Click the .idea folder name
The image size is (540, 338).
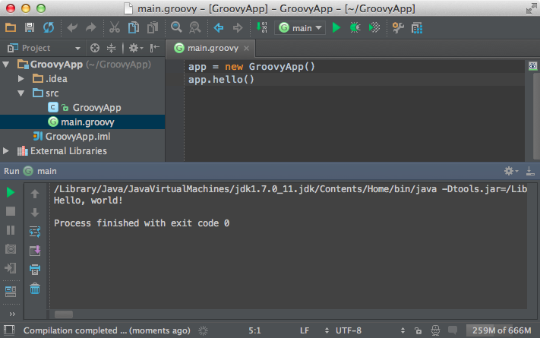tap(56, 79)
